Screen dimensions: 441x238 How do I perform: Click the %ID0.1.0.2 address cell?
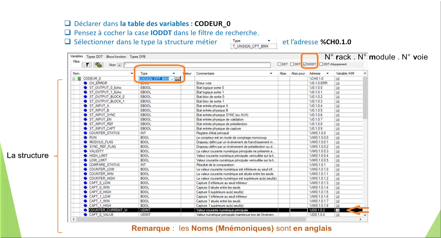coord(321,210)
